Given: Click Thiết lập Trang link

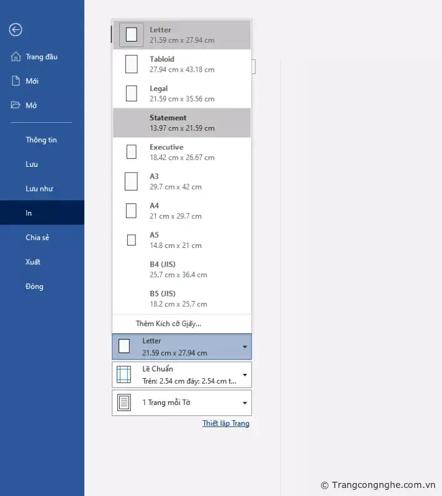Looking at the screenshot, I should coord(225,423).
